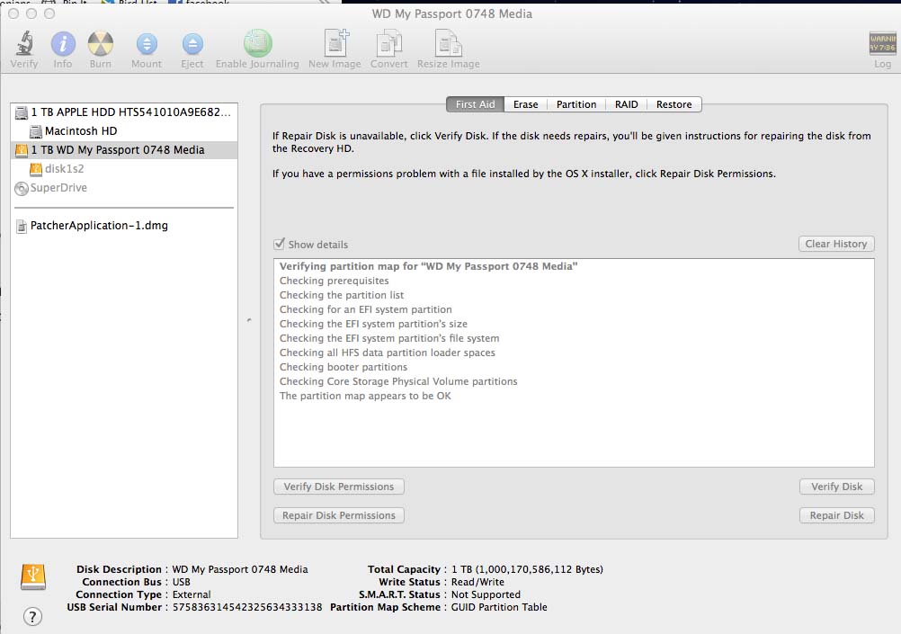
Task: Click log line 'Checking all HFS data partition loader spaces'
Action: (388, 353)
